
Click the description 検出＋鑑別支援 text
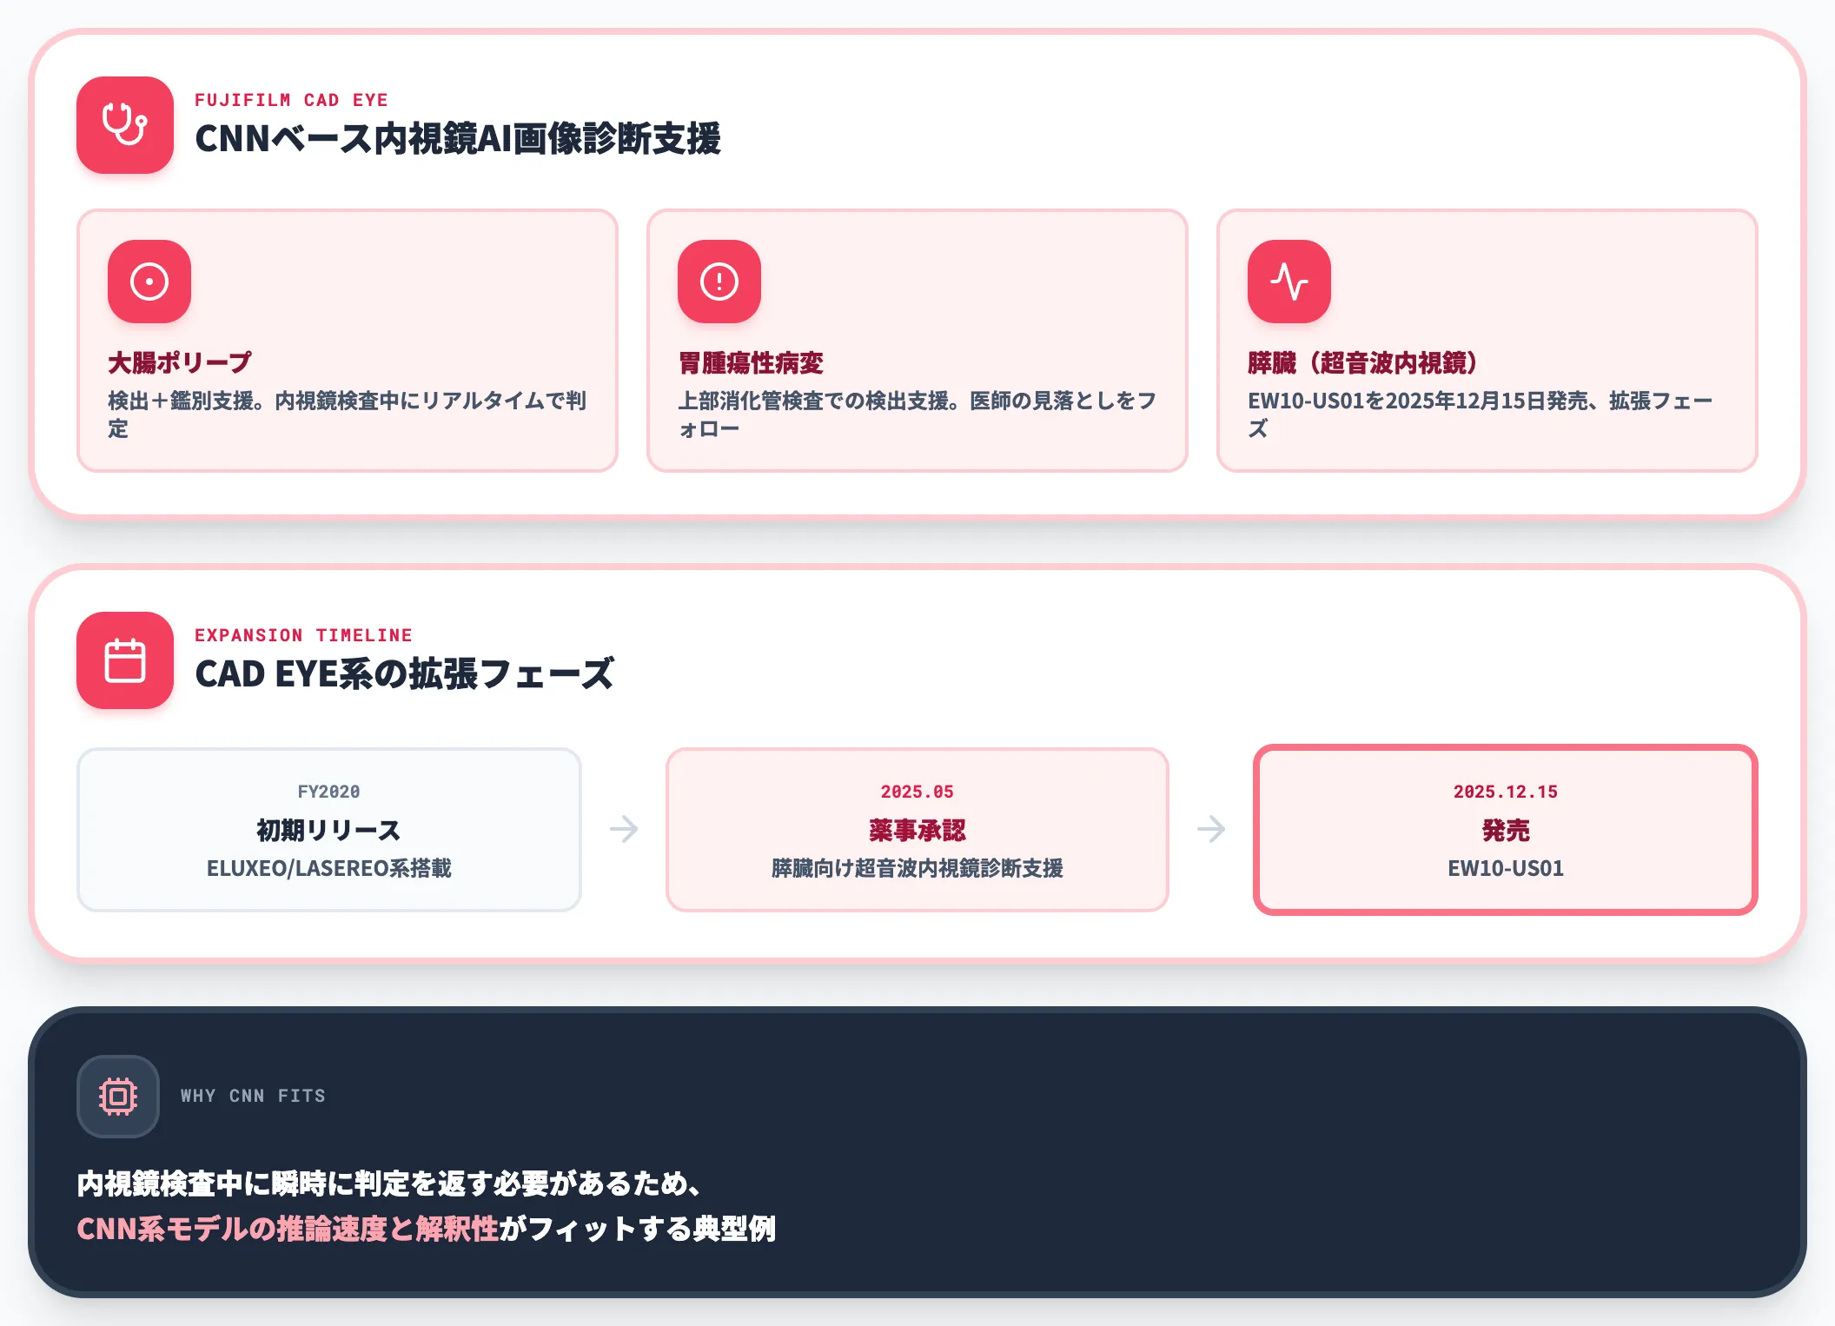[348, 414]
